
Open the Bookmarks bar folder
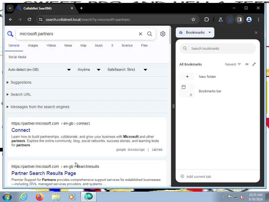coord(218,91)
